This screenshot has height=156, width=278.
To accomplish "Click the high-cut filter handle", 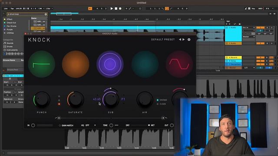I will (x=163, y=118).
